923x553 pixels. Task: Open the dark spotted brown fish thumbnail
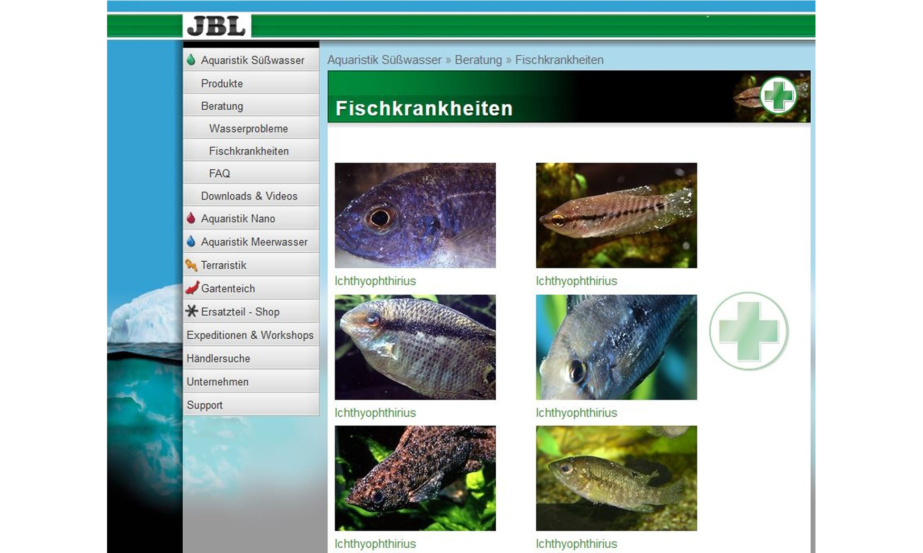[415, 478]
